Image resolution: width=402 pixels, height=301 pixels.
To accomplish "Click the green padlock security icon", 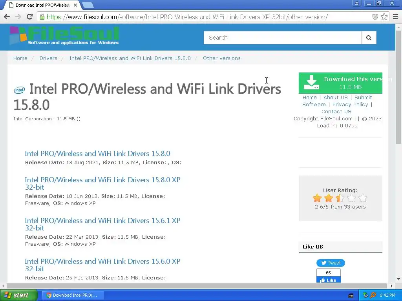I will (x=42, y=17).
